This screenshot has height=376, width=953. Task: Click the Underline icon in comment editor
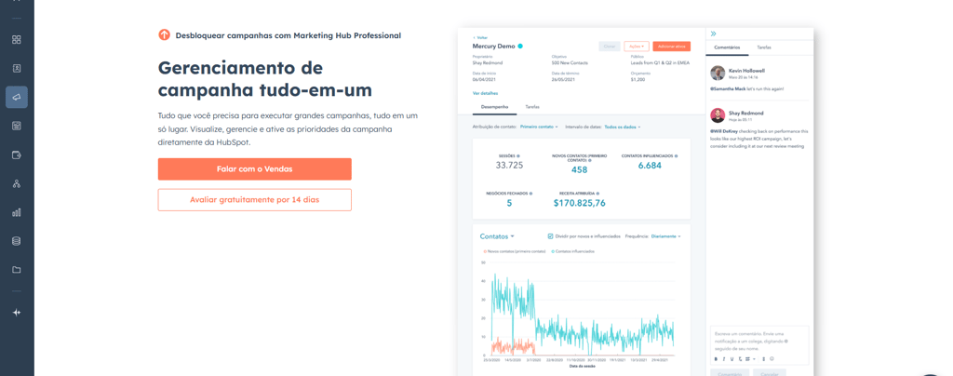(732, 359)
